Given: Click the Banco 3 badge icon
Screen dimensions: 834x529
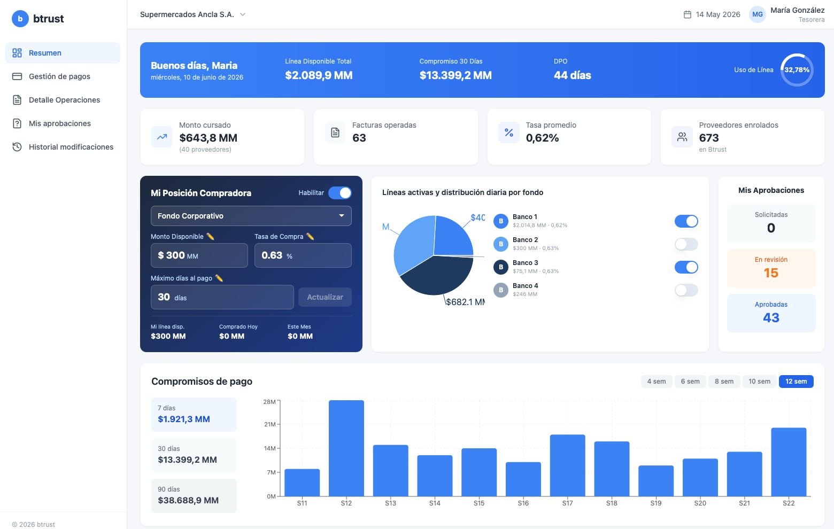Looking at the screenshot, I should tap(501, 267).
